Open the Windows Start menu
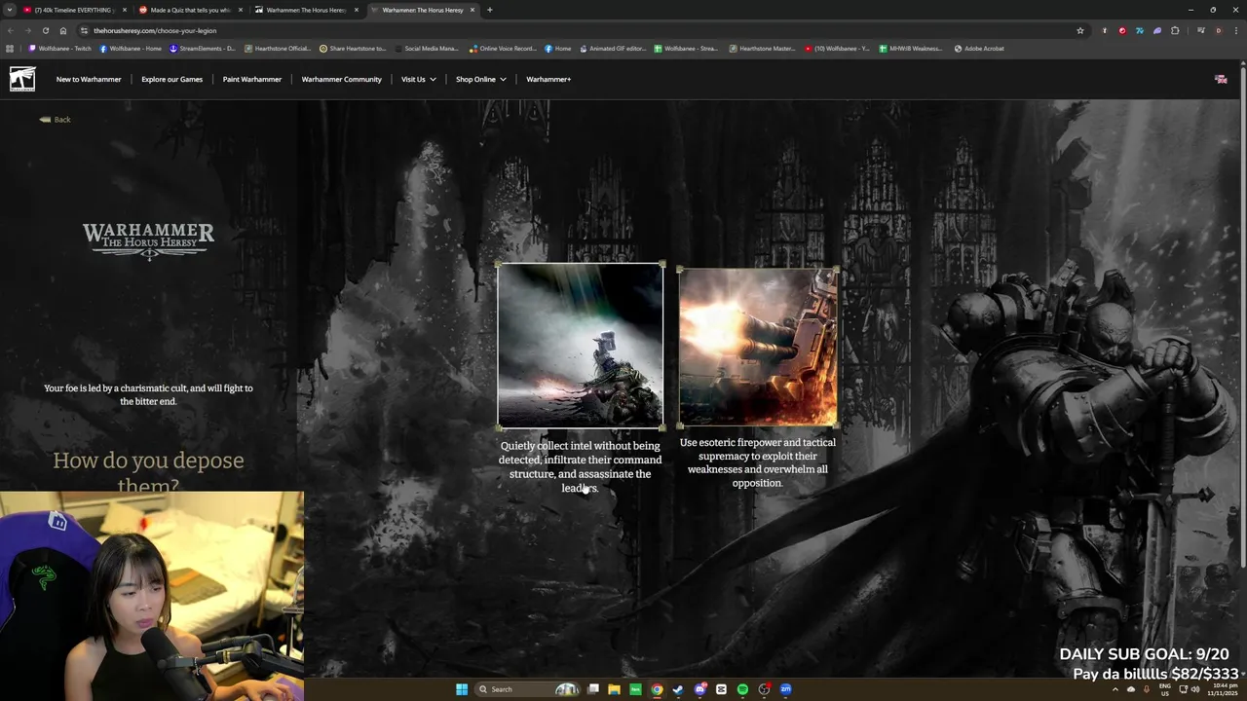Image resolution: width=1247 pixels, height=701 pixels. (462, 689)
